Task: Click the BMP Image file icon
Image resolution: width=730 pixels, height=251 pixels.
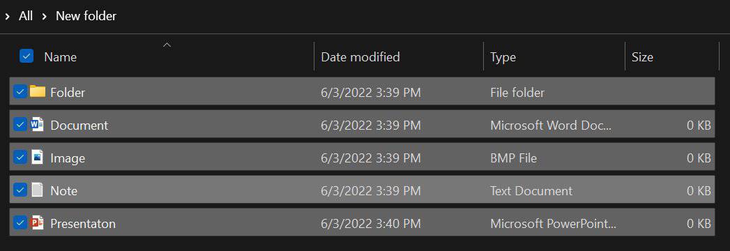Action: tap(37, 157)
